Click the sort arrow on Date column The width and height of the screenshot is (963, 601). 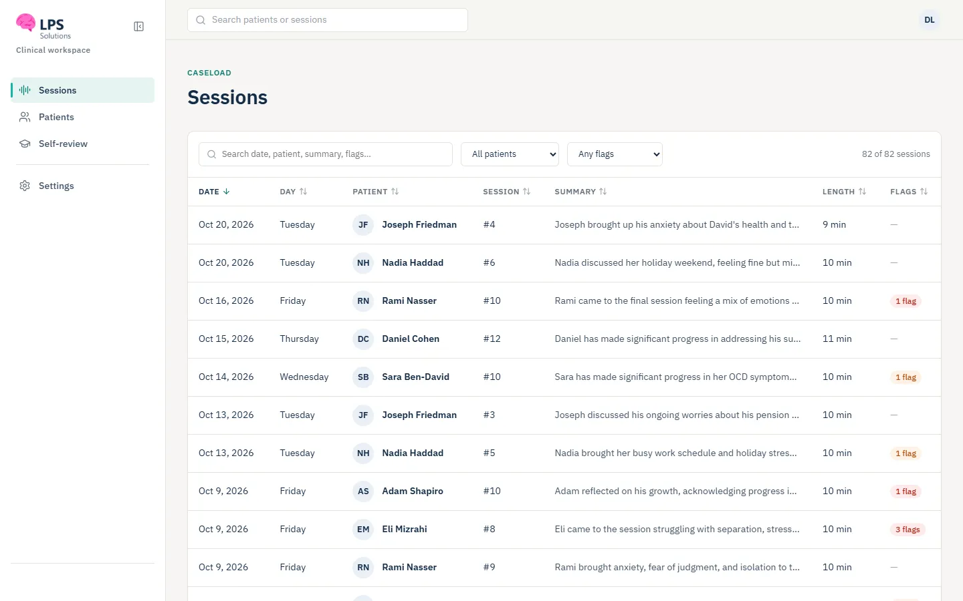[x=226, y=192]
